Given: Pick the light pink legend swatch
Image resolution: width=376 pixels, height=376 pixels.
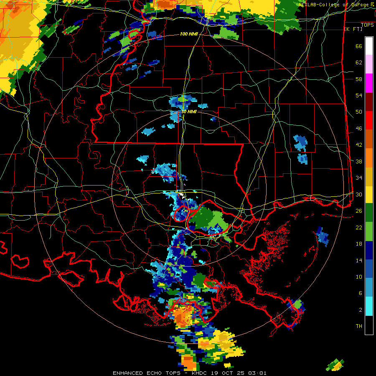Looking at the screenshot, I should coord(369,64).
